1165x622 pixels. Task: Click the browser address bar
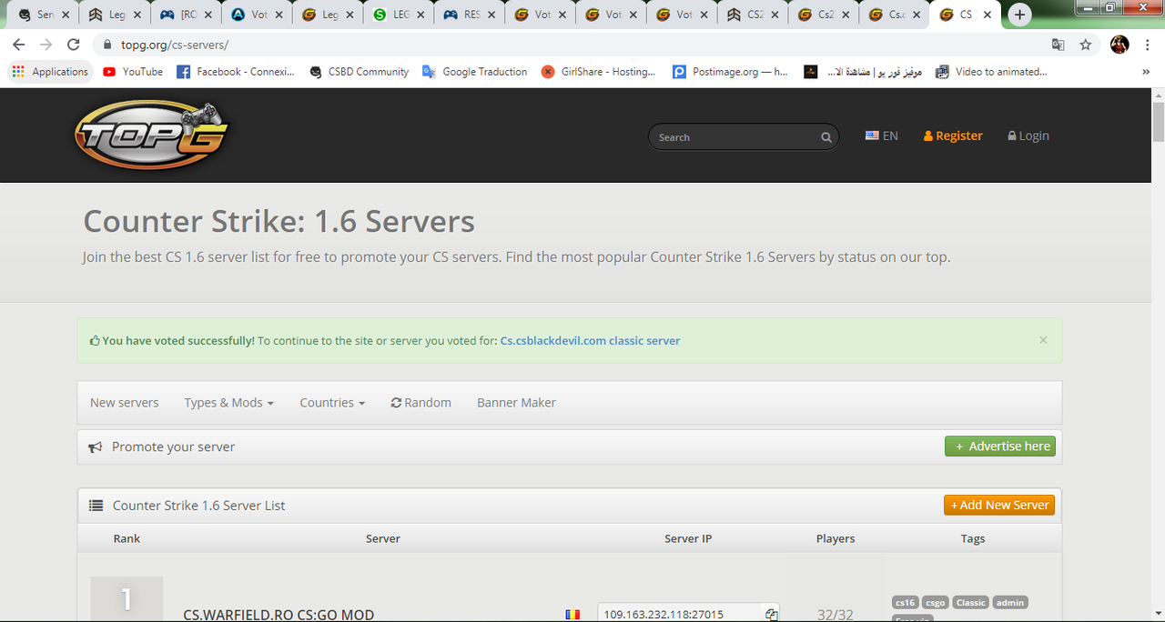click(582, 45)
